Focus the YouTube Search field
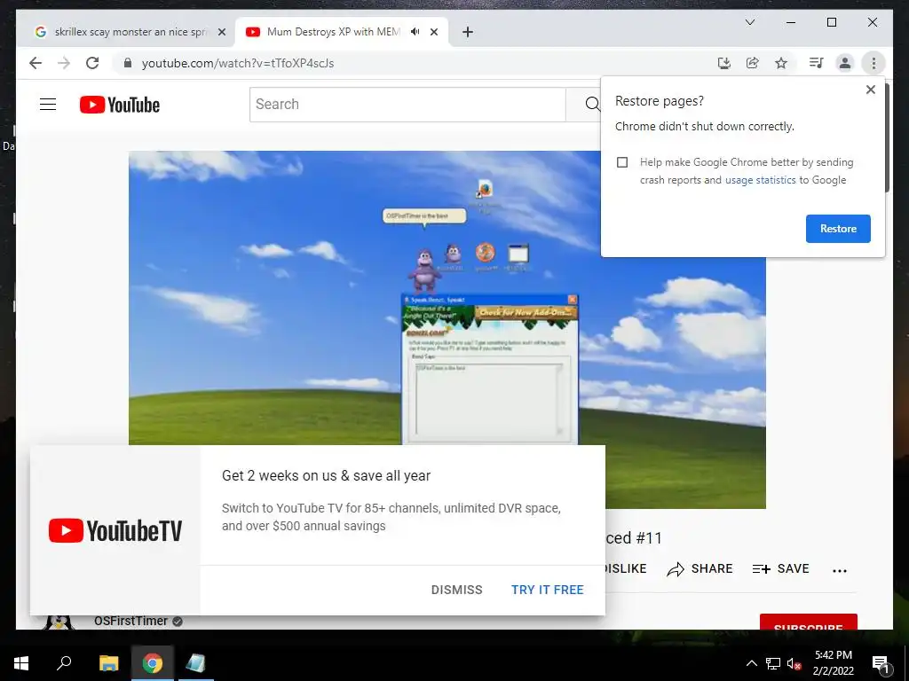Image resolution: width=909 pixels, height=681 pixels. tap(407, 105)
